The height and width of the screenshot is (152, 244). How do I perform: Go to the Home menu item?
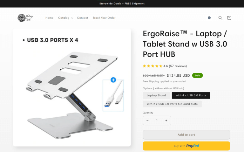[x=49, y=18]
